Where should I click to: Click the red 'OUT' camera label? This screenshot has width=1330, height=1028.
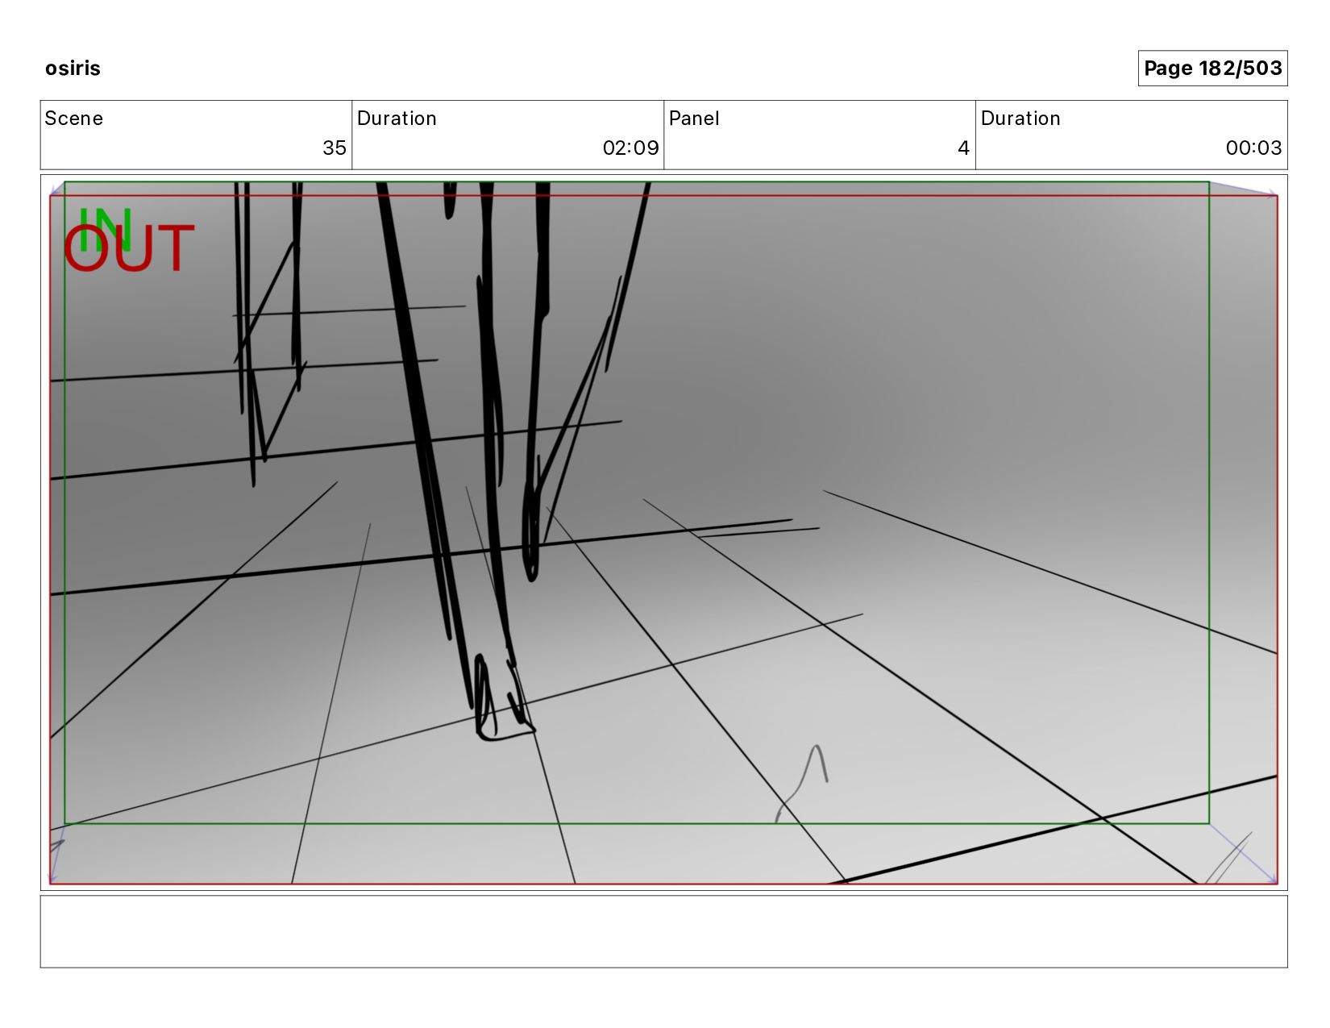tap(129, 248)
